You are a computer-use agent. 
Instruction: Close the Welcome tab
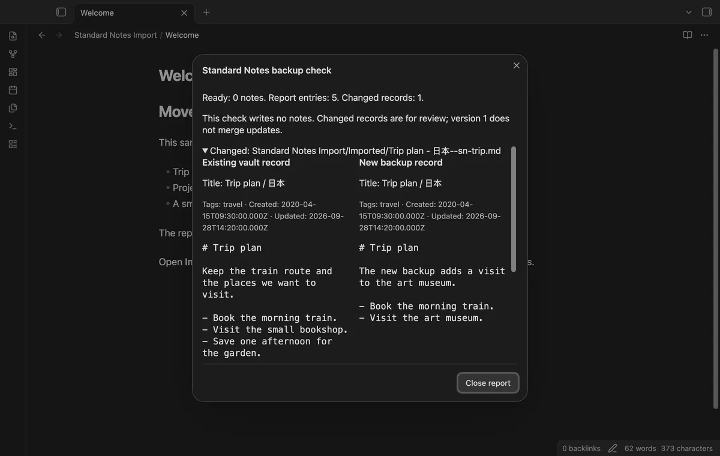pos(184,13)
